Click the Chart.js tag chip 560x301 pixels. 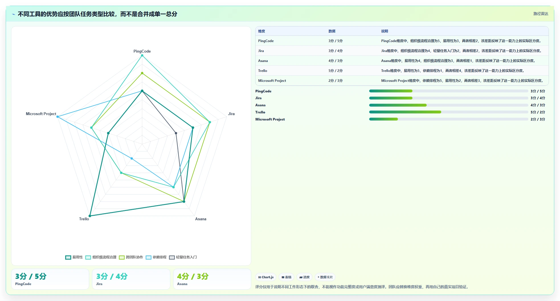coord(266,277)
